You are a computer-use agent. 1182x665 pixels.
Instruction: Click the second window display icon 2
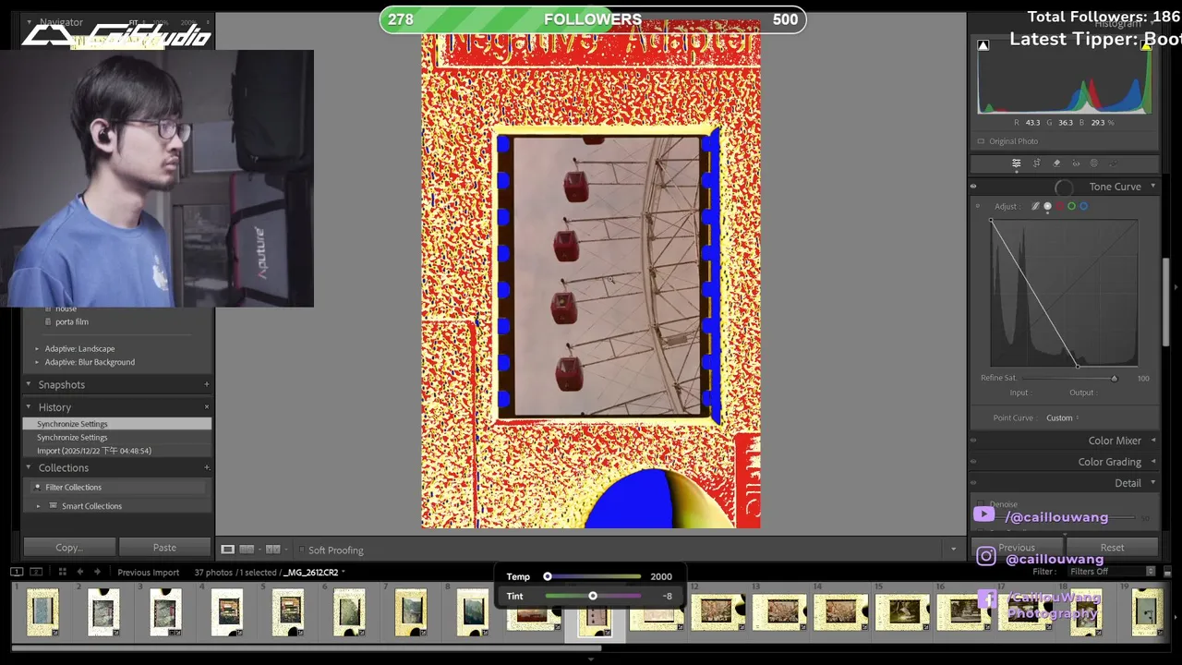36,572
